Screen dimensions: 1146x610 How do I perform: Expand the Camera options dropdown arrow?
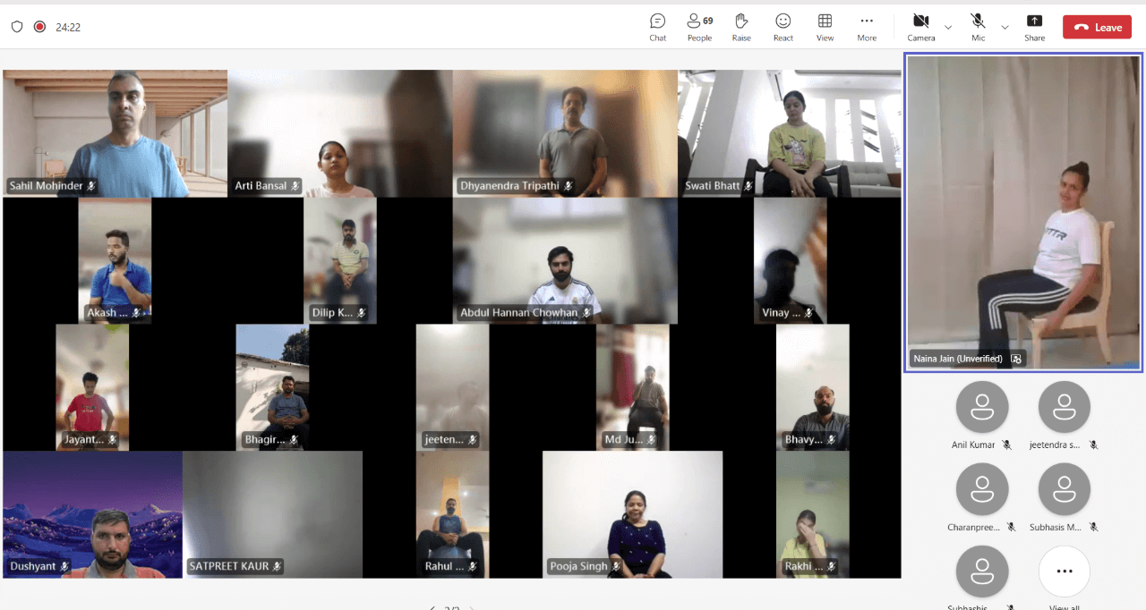948,27
